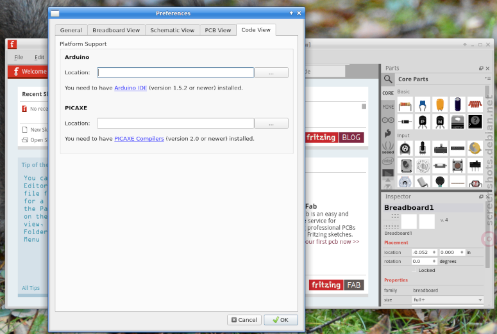The width and height of the screenshot is (497, 334).
Task: Select the dark electrolytic capacitor part
Action: point(457,105)
